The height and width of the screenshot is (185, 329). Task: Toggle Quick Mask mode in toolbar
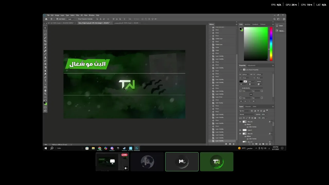tap(45, 108)
